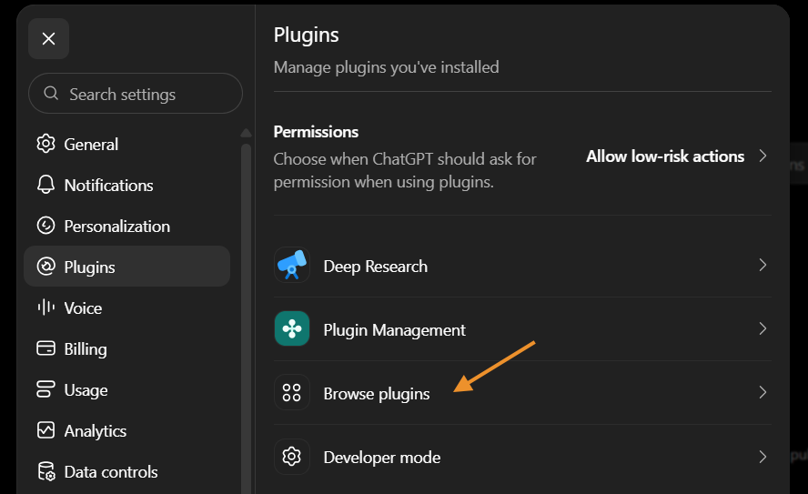Expand Deep Research with its chevron
Image resolution: width=808 pixels, height=494 pixels.
(x=763, y=265)
